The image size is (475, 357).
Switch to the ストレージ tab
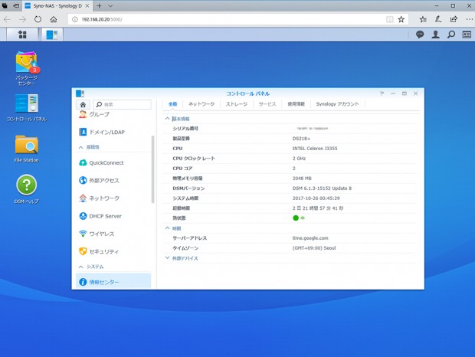click(x=236, y=103)
